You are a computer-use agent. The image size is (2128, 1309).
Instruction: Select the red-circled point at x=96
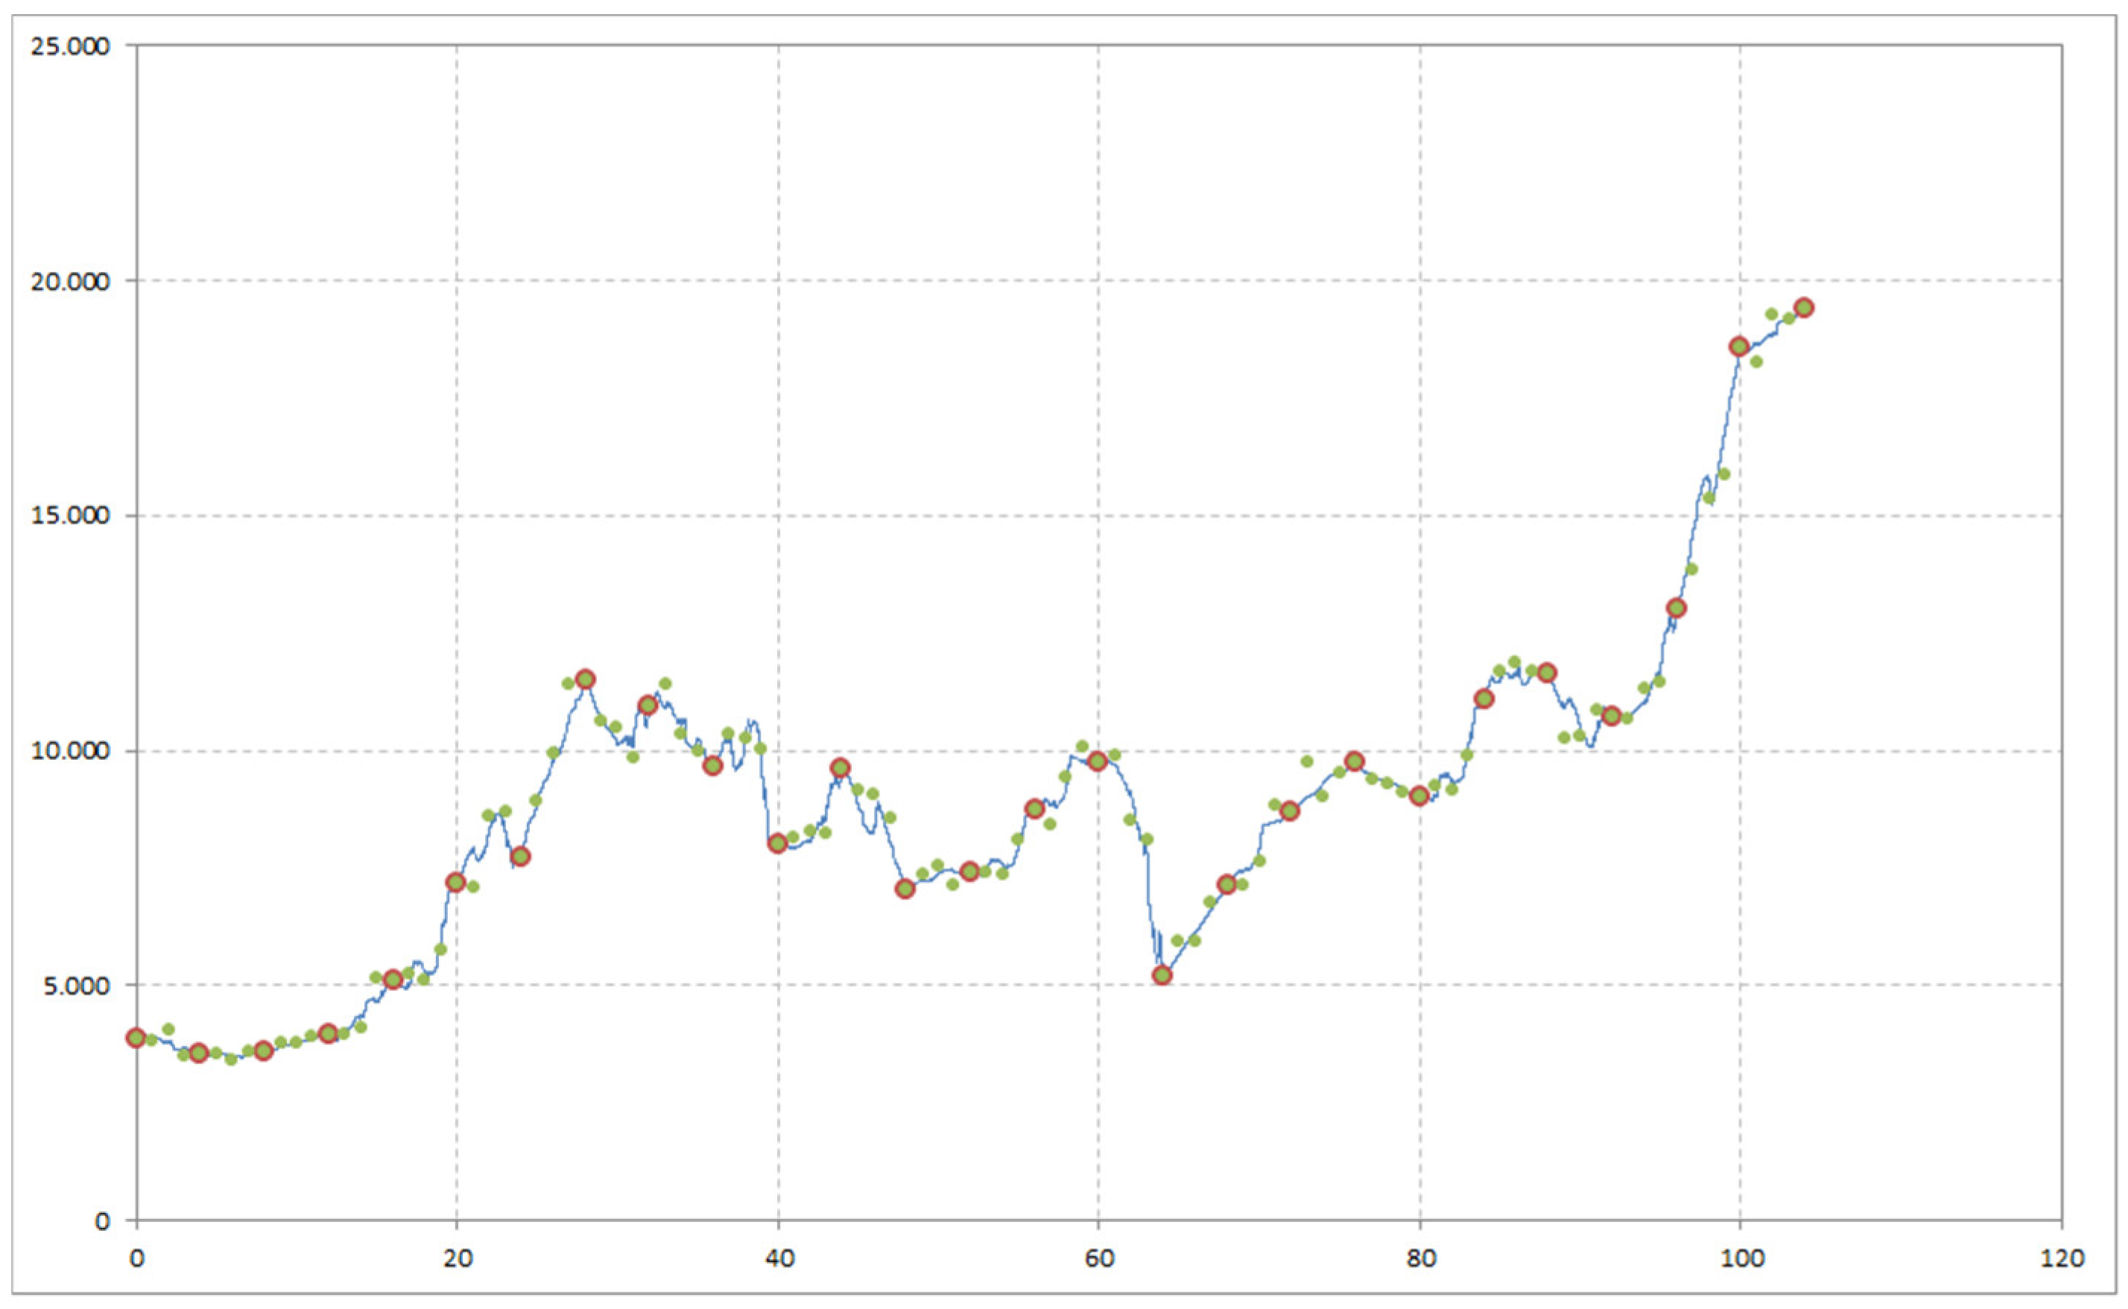[x=1676, y=608]
